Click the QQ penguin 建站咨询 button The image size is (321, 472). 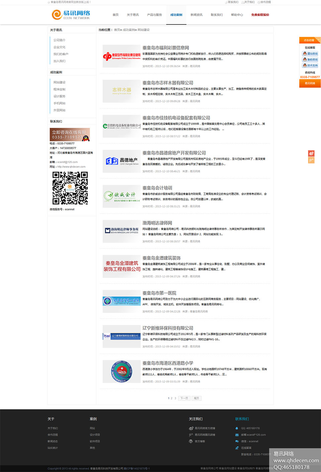pos(310,54)
